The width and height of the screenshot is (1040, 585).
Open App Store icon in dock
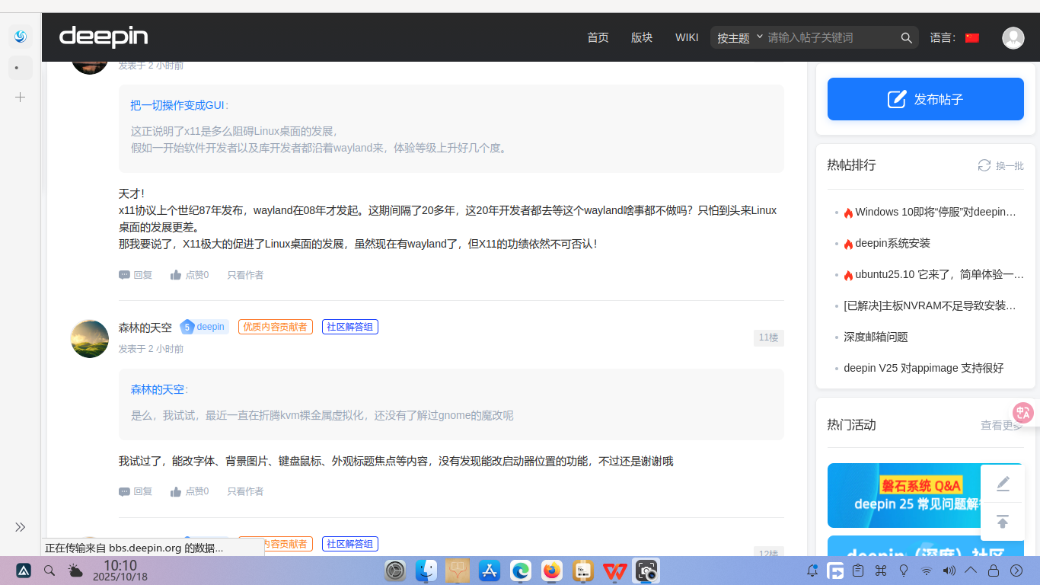point(489,571)
